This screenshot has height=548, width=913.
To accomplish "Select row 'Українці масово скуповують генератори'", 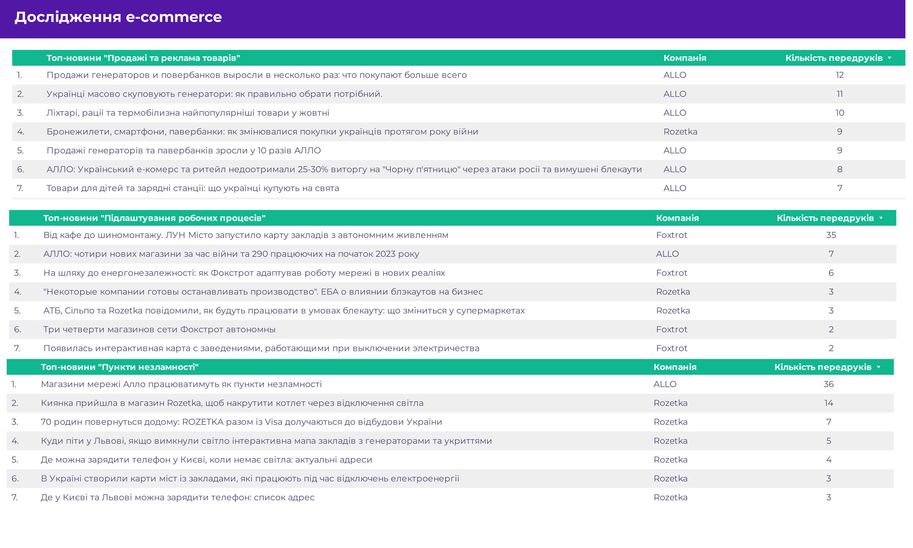I will tap(214, 94).
